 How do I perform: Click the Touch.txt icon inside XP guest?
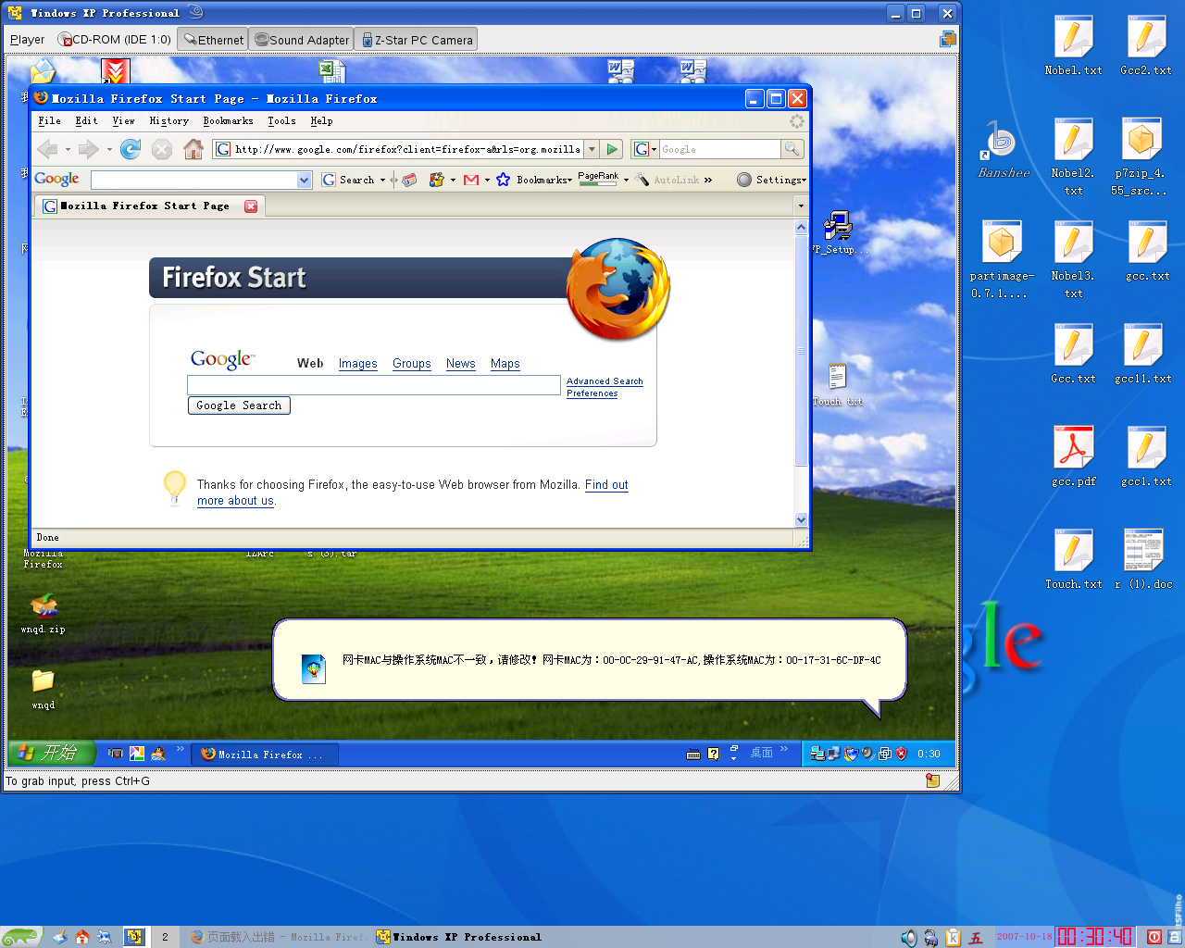point(837,384)
